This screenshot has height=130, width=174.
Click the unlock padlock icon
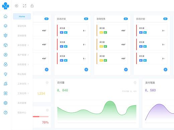click(32, 6)
